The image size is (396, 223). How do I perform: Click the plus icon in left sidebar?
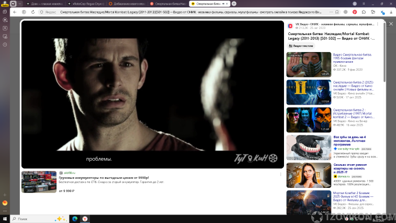click(x=5, y=195)
